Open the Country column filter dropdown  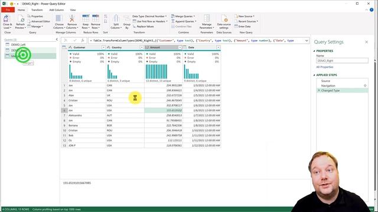(x=142, y=47)
